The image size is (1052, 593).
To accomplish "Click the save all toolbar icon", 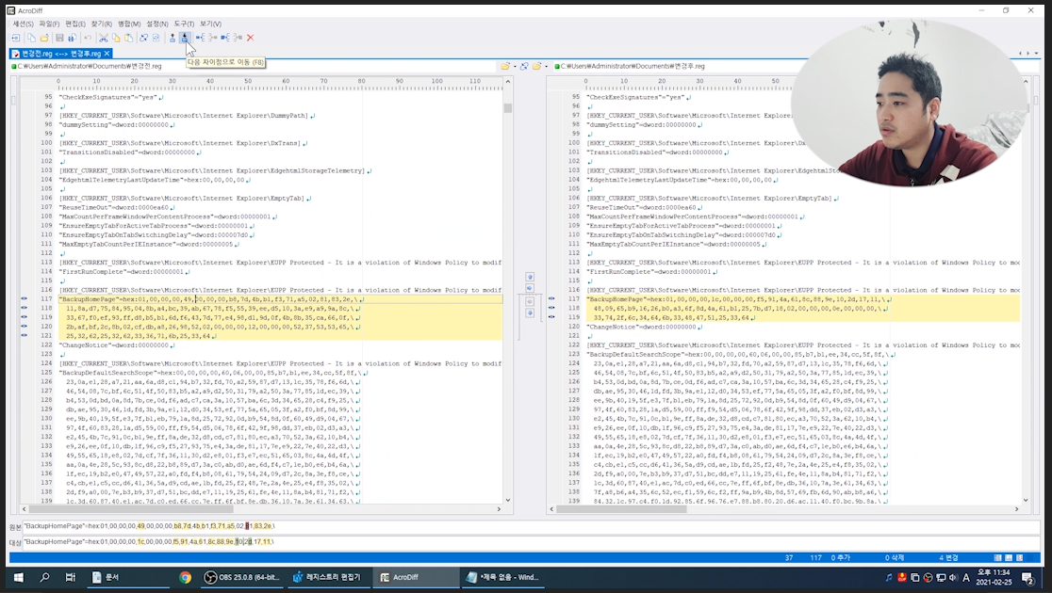I will (x=72, y=39).
